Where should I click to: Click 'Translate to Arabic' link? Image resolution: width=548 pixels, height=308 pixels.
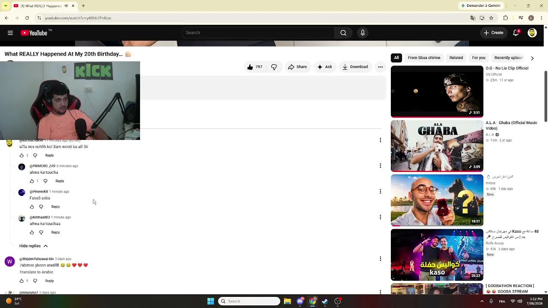pyautogui.click(x=36, y=272)
